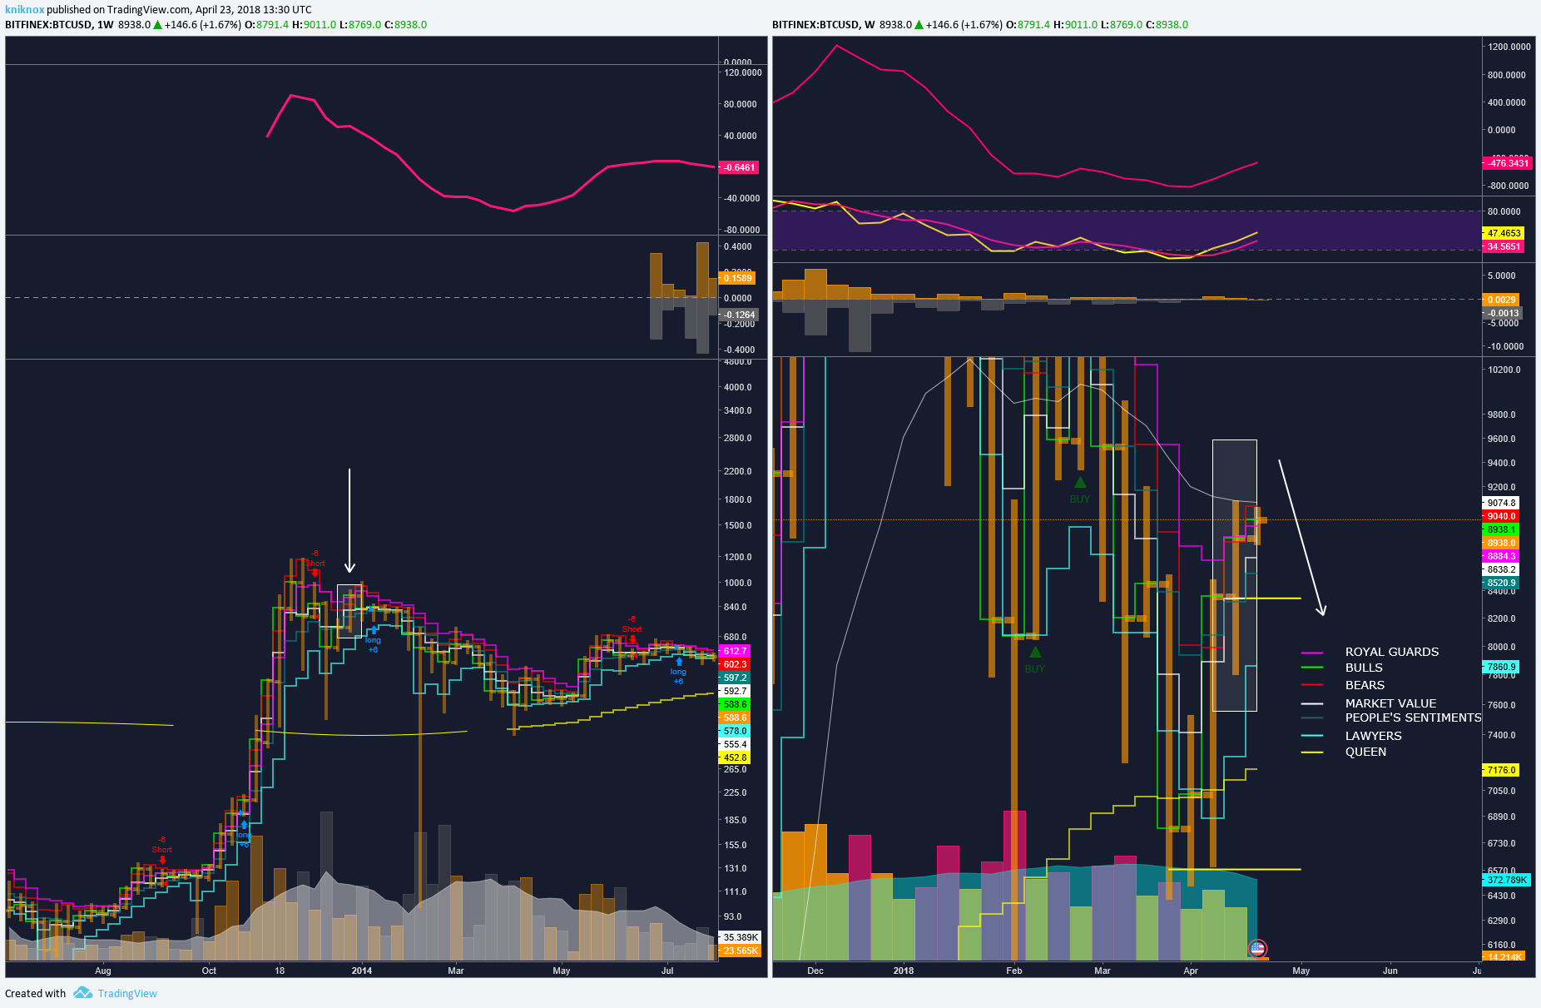
Task: Click the Feb label on right time axis
Action: click(1013, 971)
